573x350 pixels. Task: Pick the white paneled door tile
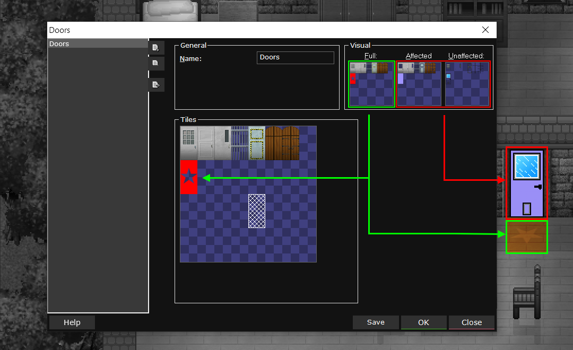[206, 143]
